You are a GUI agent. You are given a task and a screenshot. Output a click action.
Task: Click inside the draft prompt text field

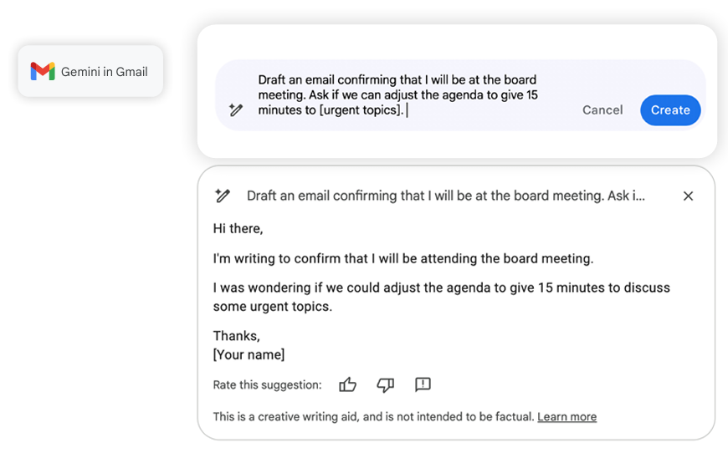point(397,95)
